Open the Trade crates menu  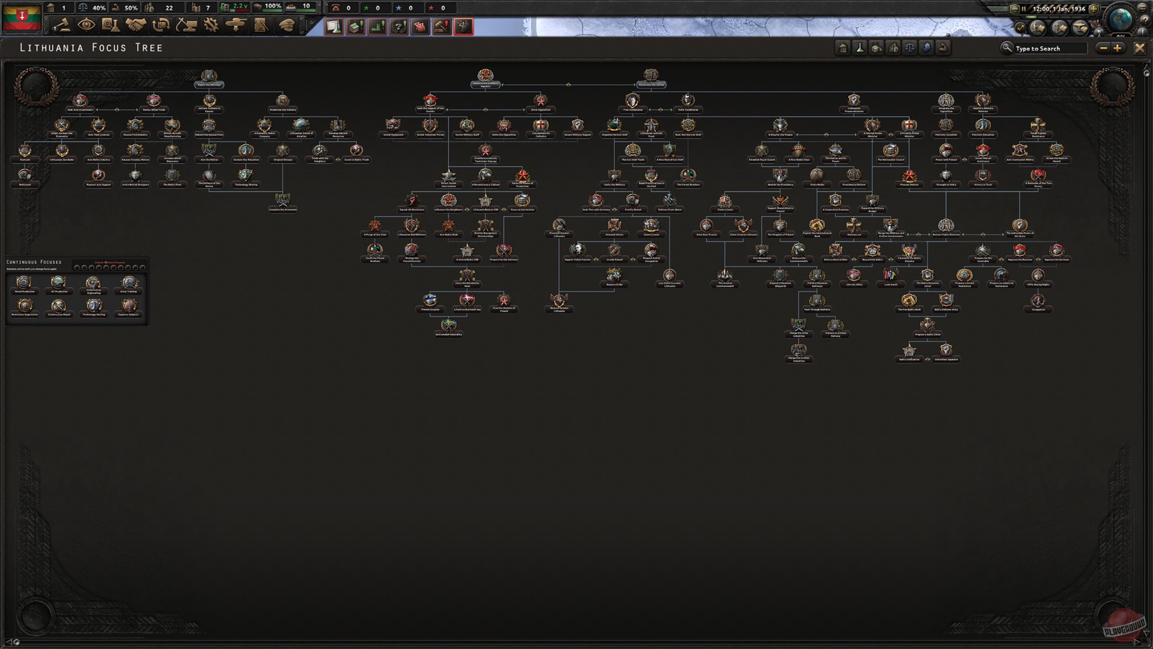(161, 25)
